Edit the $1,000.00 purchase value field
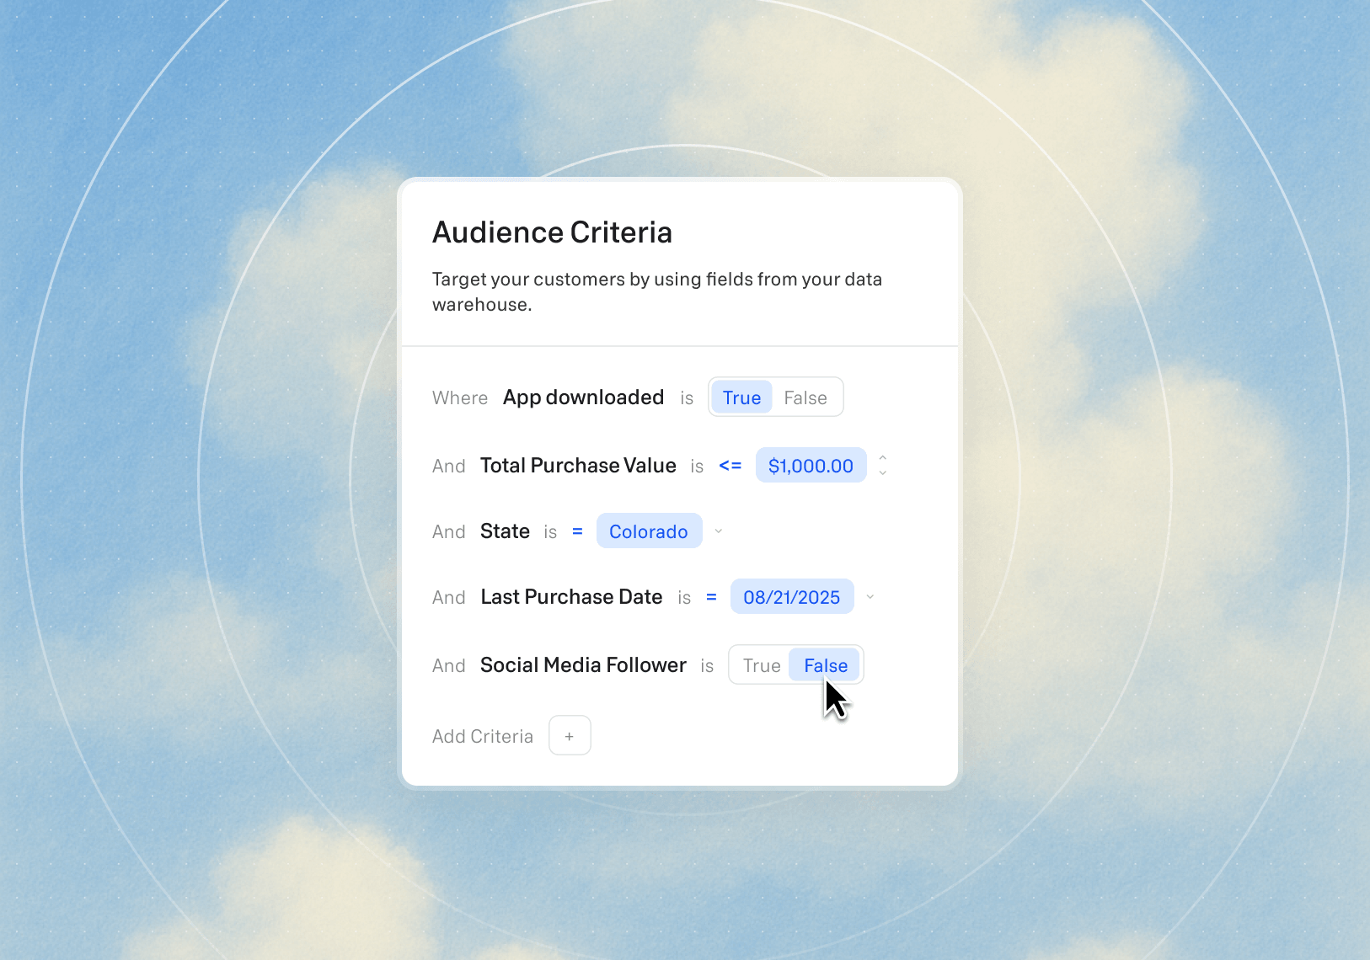 click(x=810, y=466)
